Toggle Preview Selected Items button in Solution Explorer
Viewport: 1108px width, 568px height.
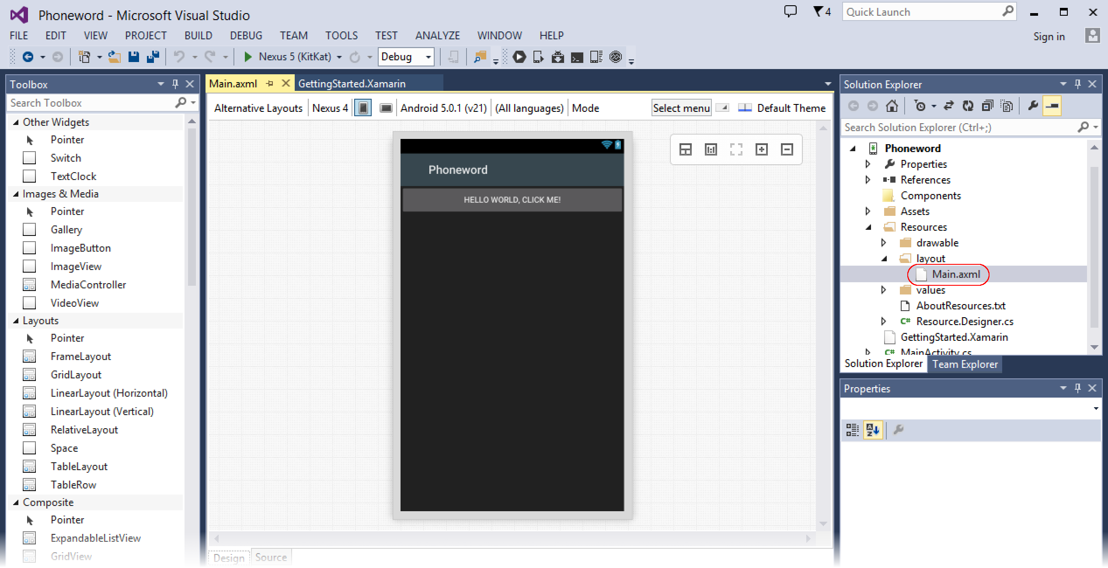[x=1052, y=106]
